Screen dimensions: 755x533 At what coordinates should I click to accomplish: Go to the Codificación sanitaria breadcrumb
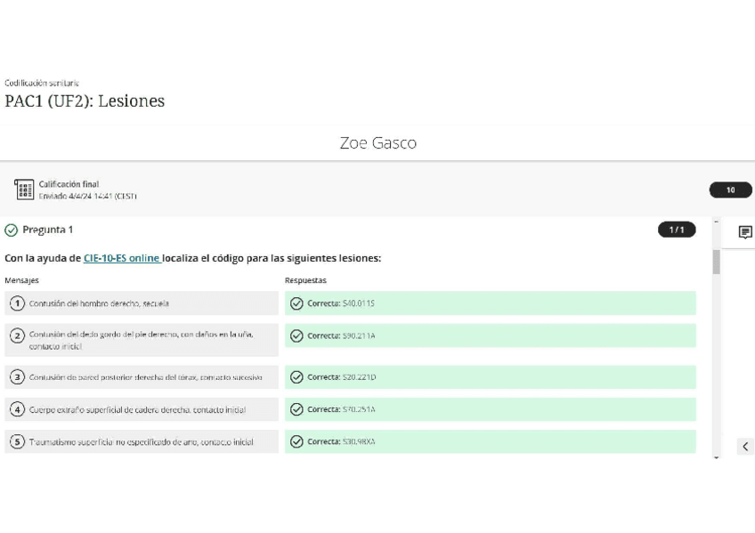[x=42, y=83]
